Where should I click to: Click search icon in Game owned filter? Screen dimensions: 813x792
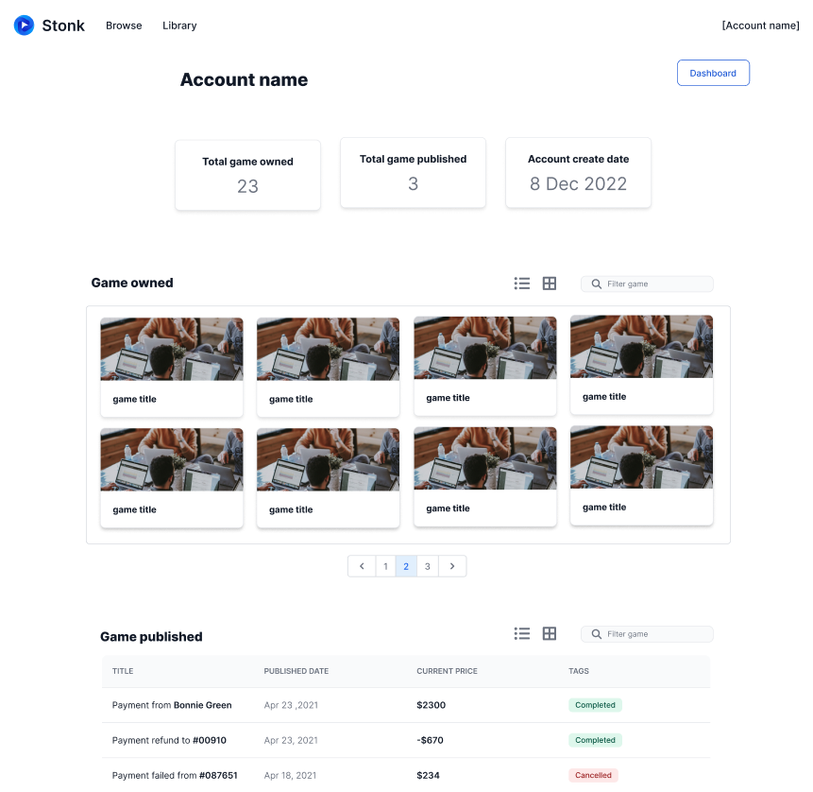(597, 284)
